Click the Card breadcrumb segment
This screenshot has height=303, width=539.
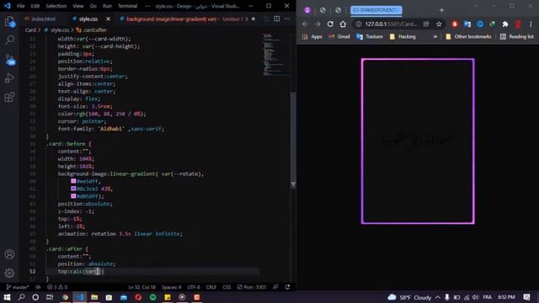tap(30, 30)
